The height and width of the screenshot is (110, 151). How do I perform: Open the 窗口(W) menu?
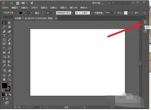point(74,8)
